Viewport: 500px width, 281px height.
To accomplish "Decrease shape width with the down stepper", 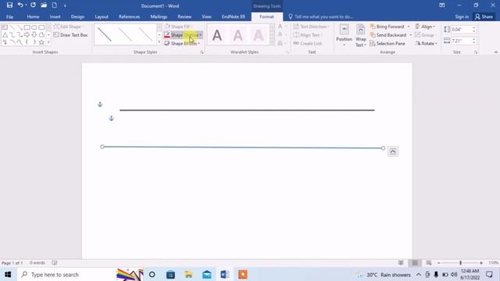I will (474, 43).
